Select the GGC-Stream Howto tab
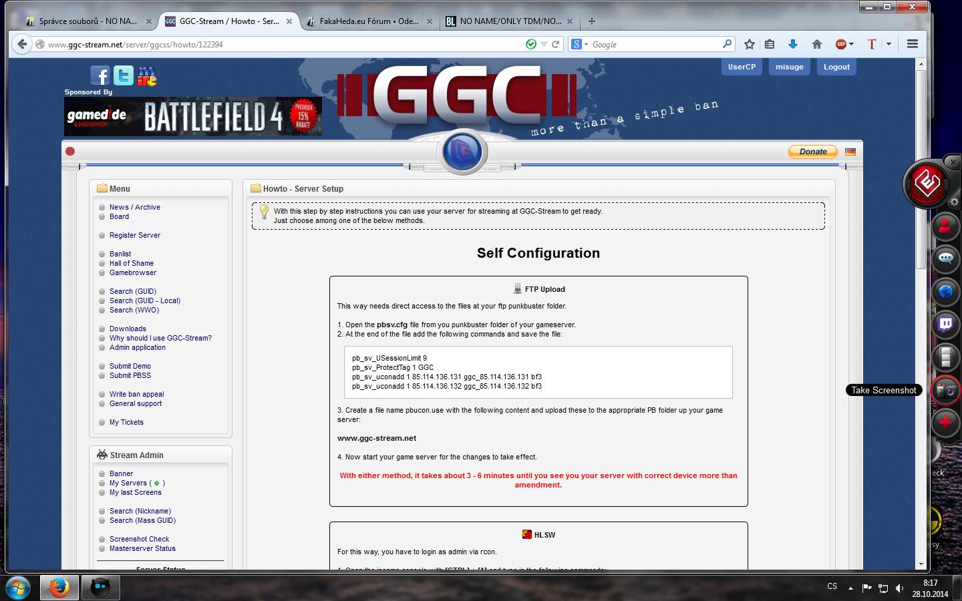 tap(229, 21)
